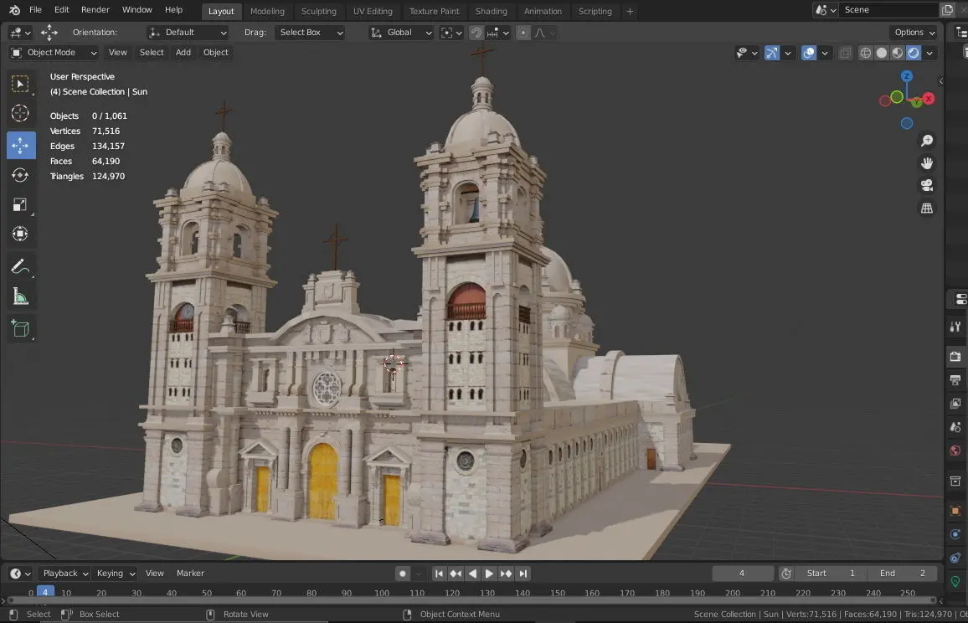
Task: Expand the Options dropdown
Action: (914, 33)
